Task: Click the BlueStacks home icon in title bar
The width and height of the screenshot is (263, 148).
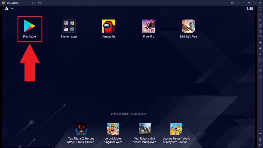Action: pos(34,3)
